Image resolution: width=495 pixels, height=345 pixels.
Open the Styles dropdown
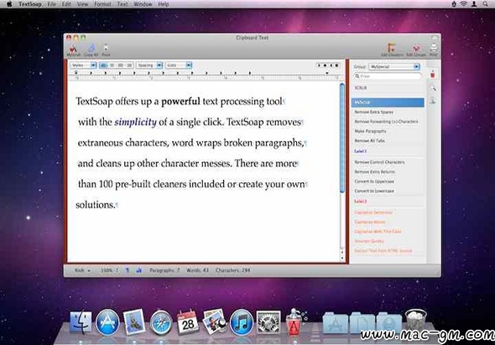(x=83, y=65)
